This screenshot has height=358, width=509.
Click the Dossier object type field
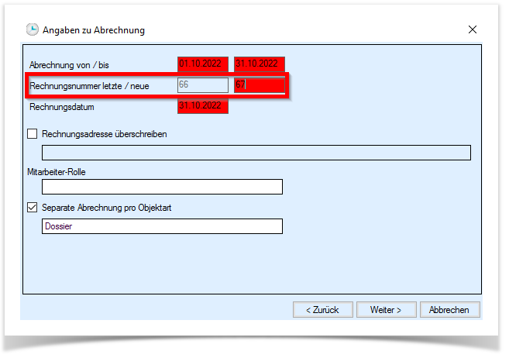point(162,226)
